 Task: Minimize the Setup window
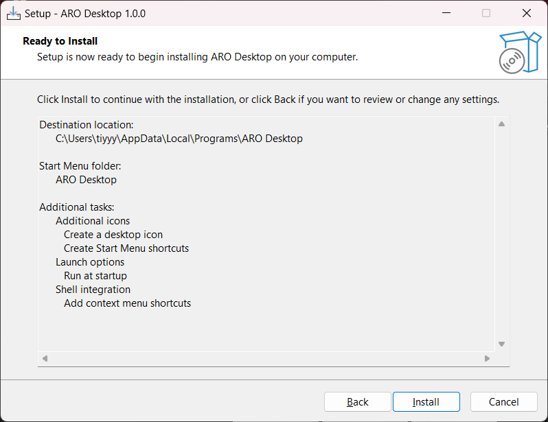(x=446, y=13)
